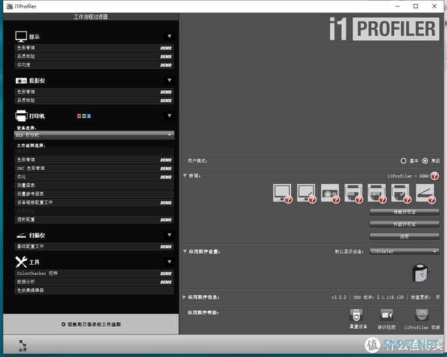
Task: Open the 测量图表 printer workflow
Action: coord(94,186)
